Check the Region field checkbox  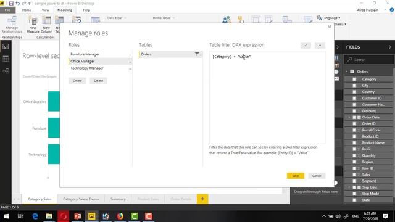354,162
